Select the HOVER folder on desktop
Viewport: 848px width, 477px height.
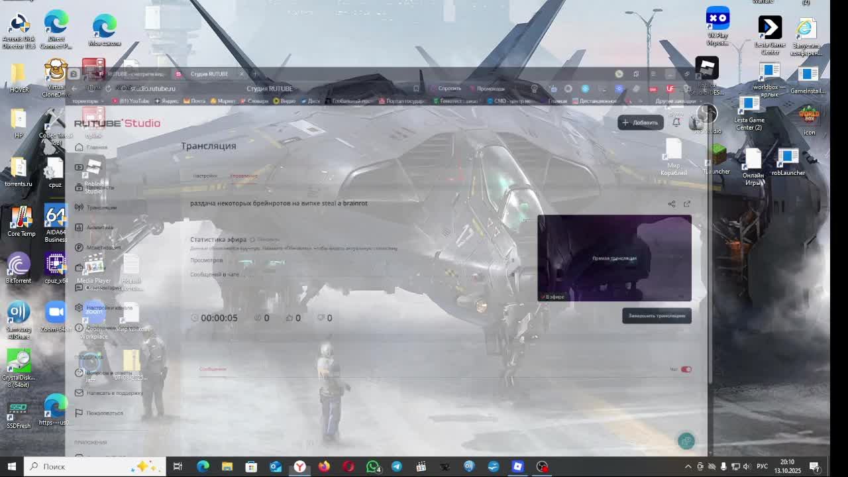[19, 78]
